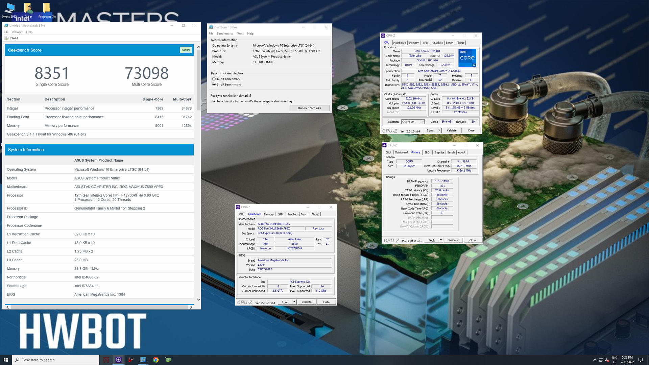Switch to Bench tab in CPU-Z Memory window
The width and height of the screenshot is (649, 365).
pyautogui.click(x=451, y=152)
